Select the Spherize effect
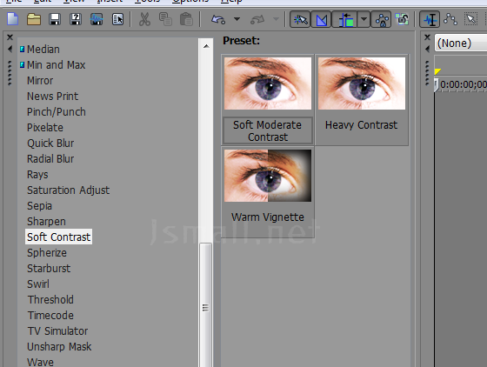The width and height of the screenshot is (487, 367). (47, 253)
